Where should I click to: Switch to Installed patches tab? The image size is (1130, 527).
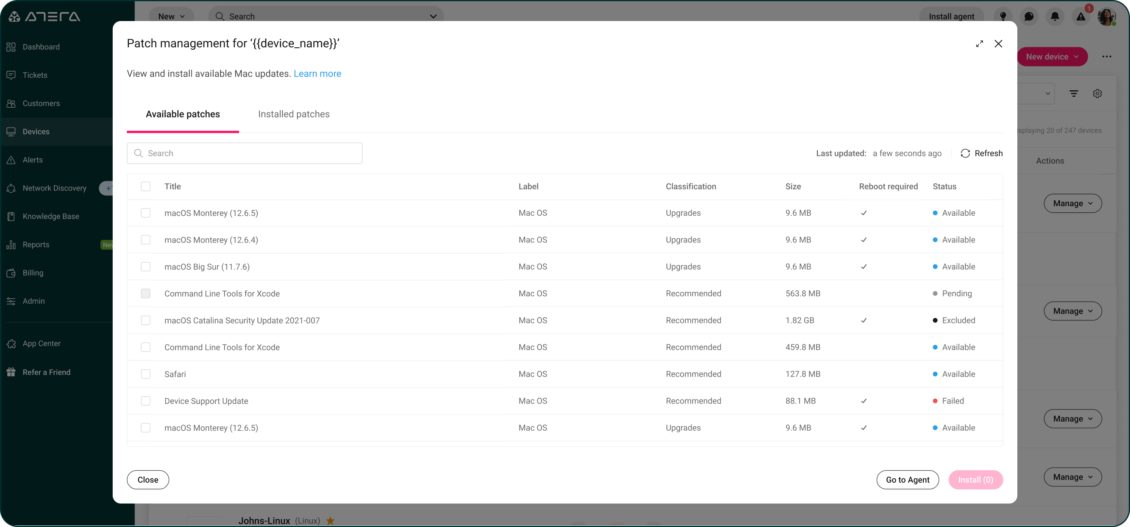coord(293,114)
